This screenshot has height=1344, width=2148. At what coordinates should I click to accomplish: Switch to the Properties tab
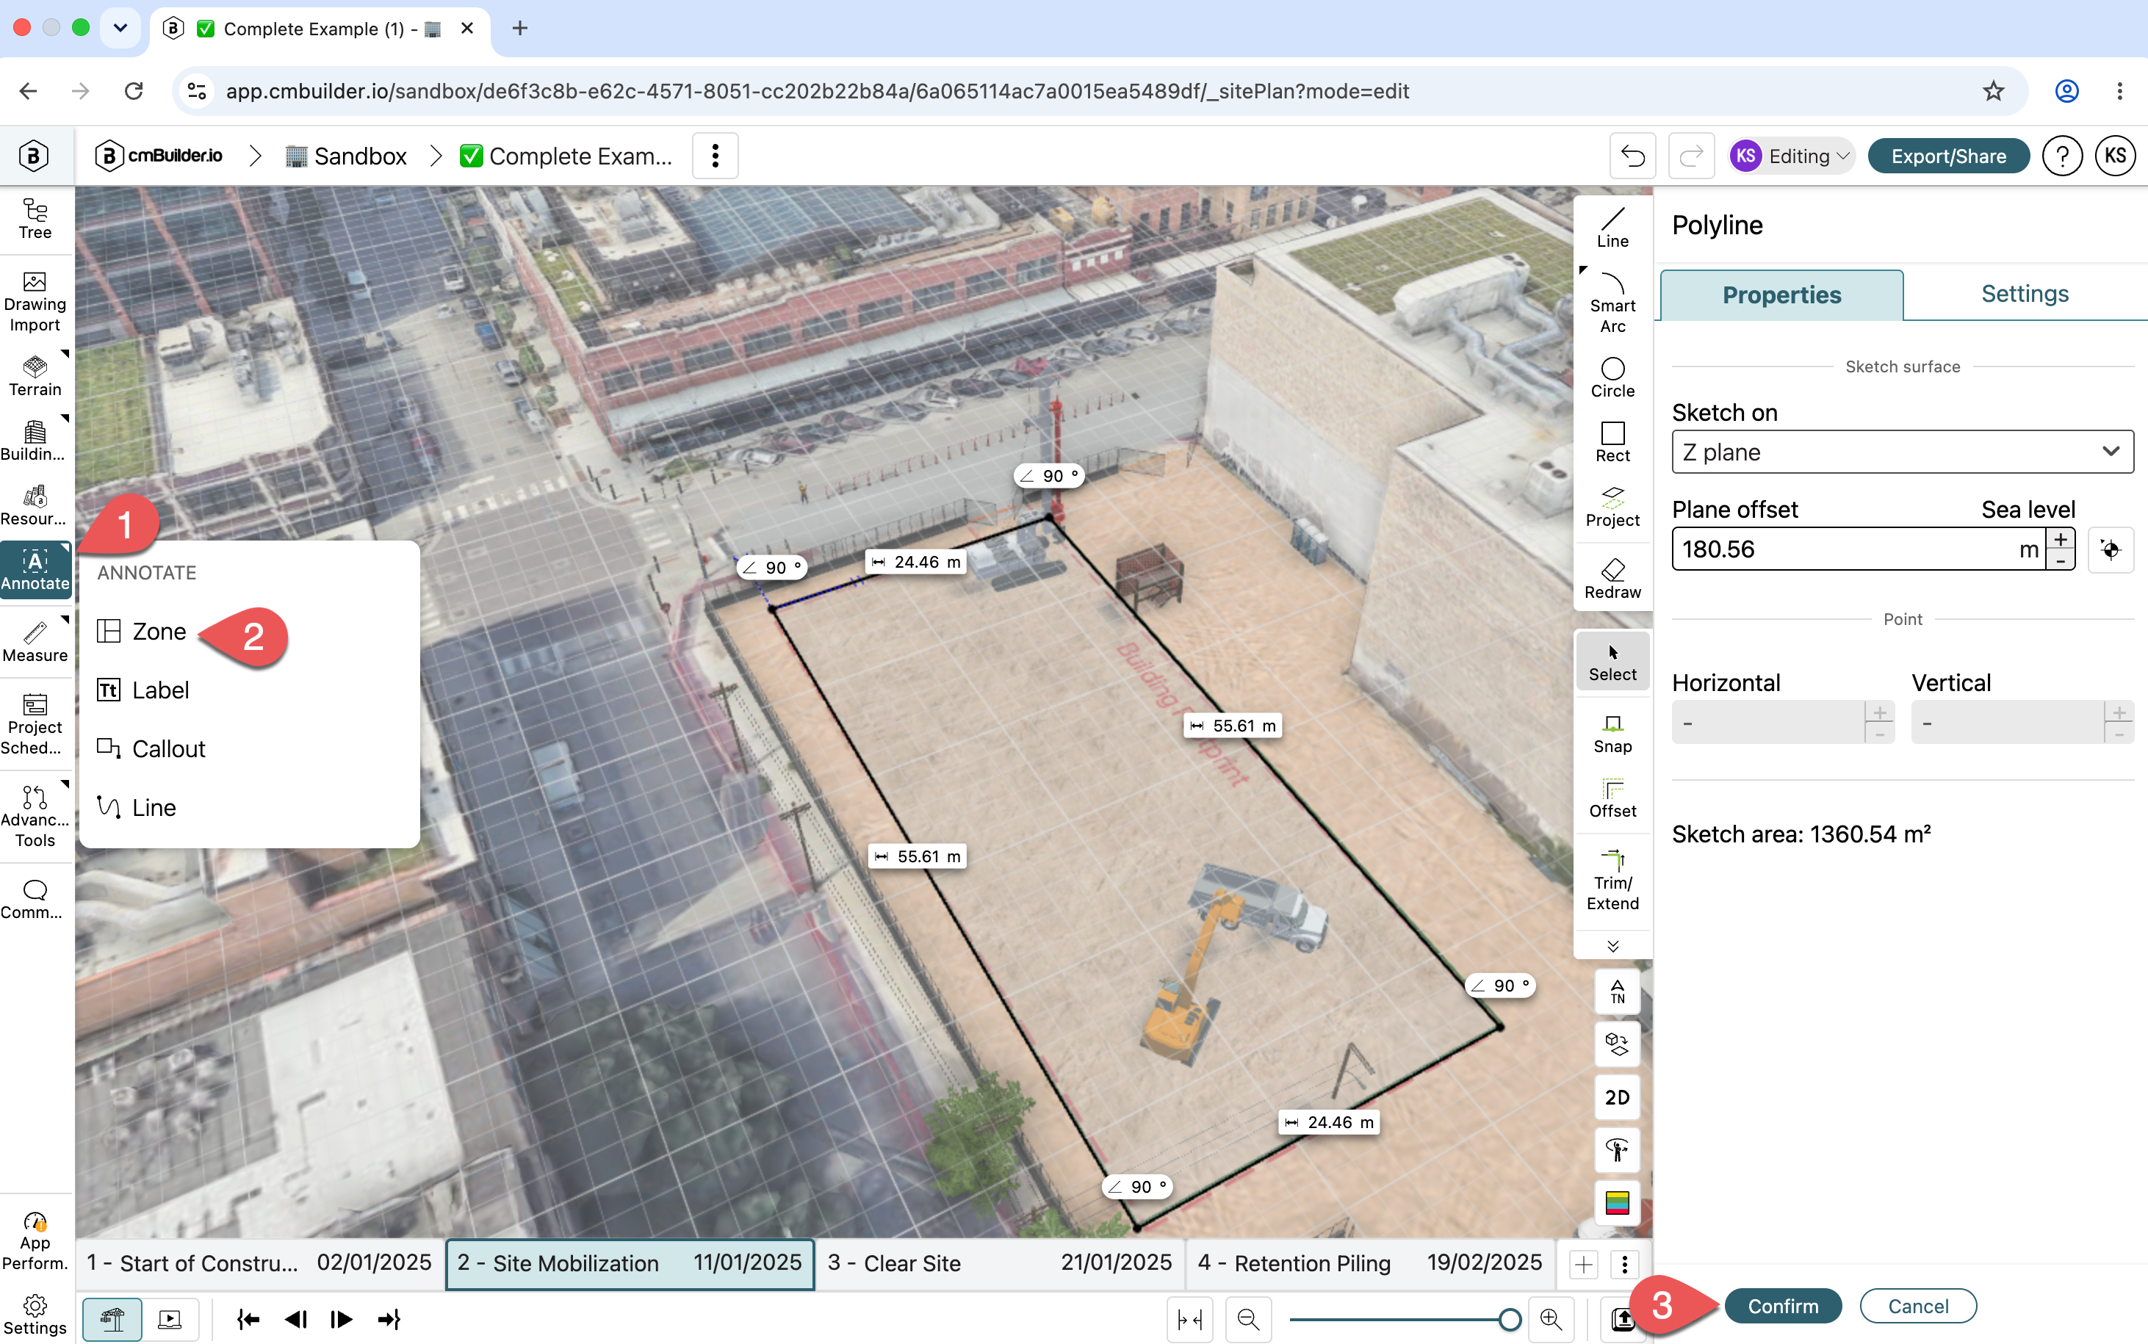pos(1781,295)
